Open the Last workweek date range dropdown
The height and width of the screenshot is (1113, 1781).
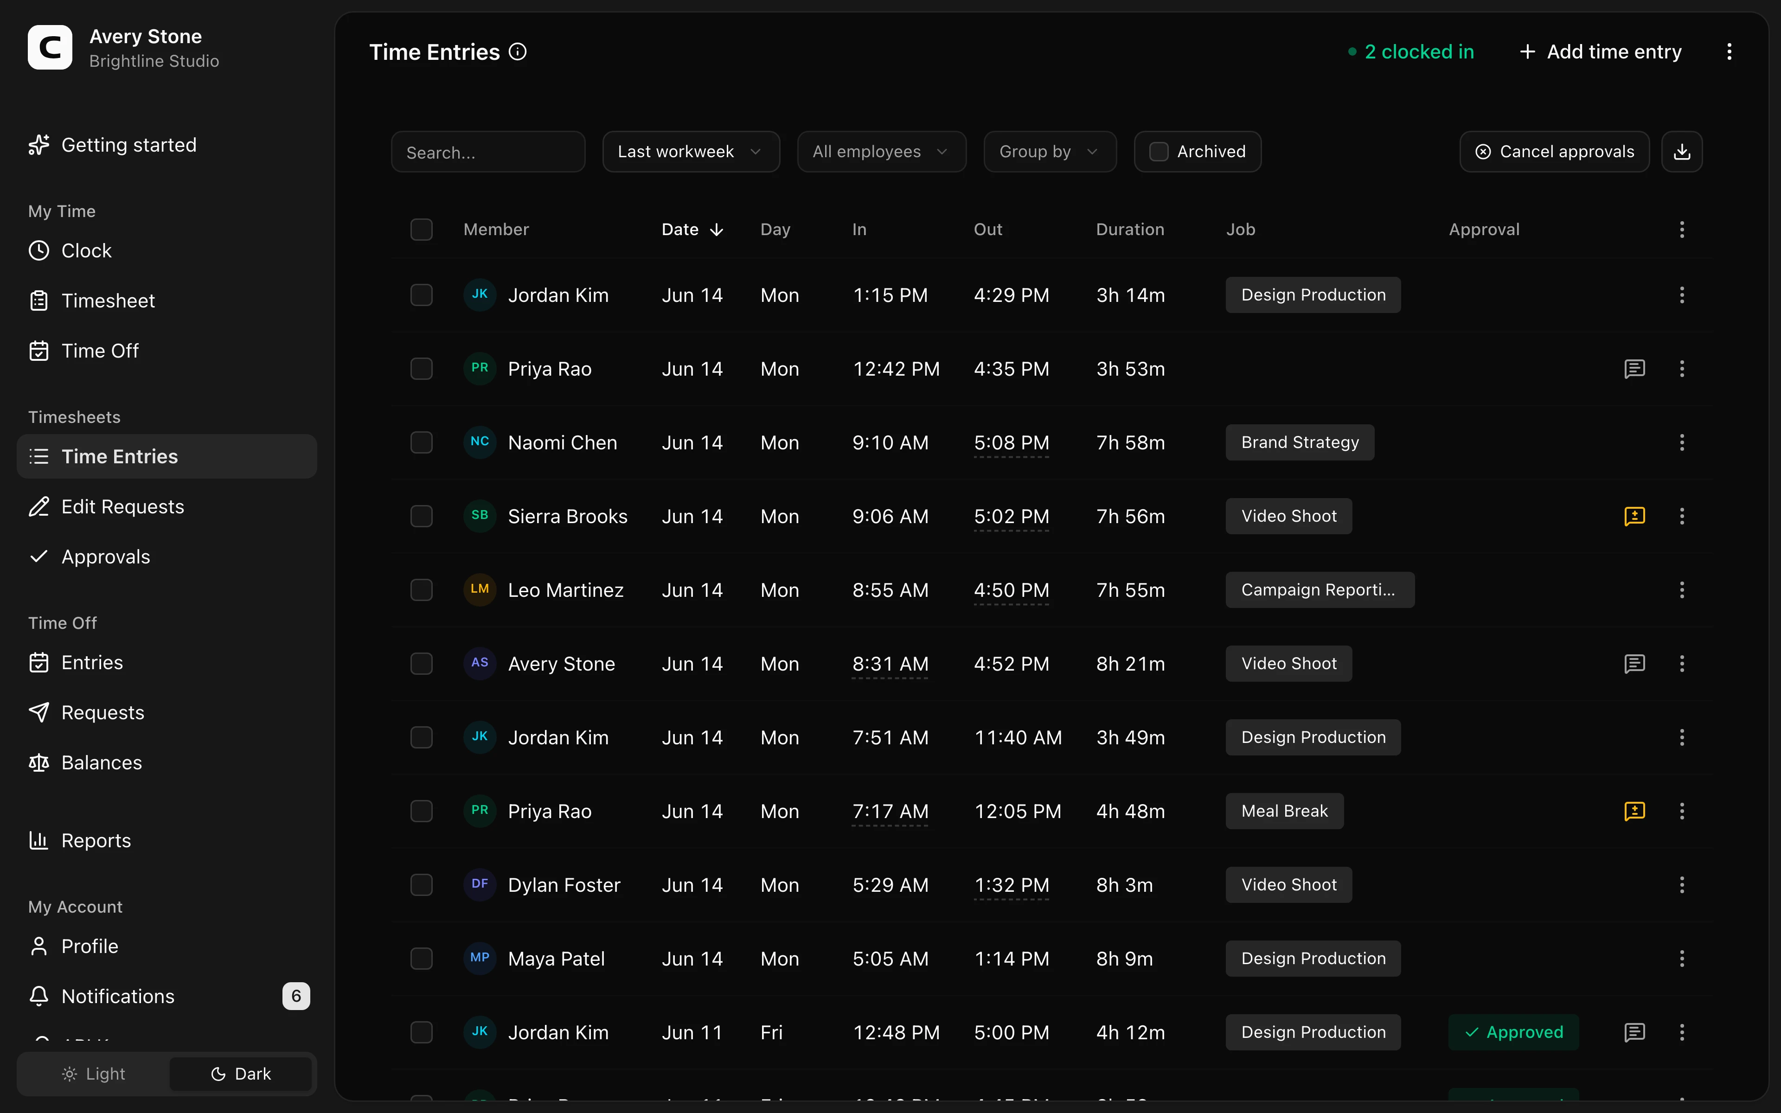[x=691, y=152]
